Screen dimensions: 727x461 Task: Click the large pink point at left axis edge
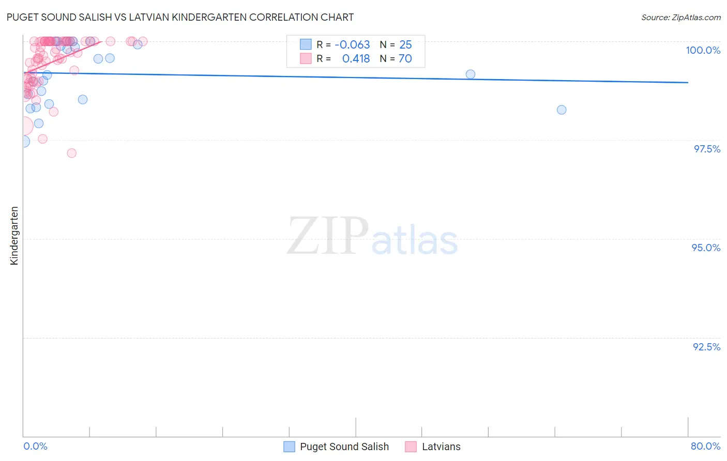coord(24,126)
